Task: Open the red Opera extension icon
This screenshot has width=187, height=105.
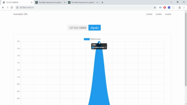Action: click(165, 8)
